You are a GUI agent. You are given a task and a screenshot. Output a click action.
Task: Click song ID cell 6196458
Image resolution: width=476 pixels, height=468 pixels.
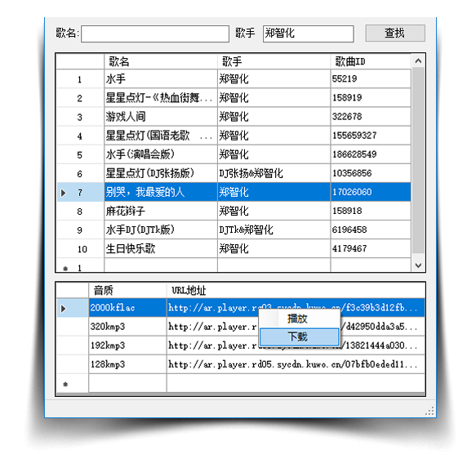[371, 230]
